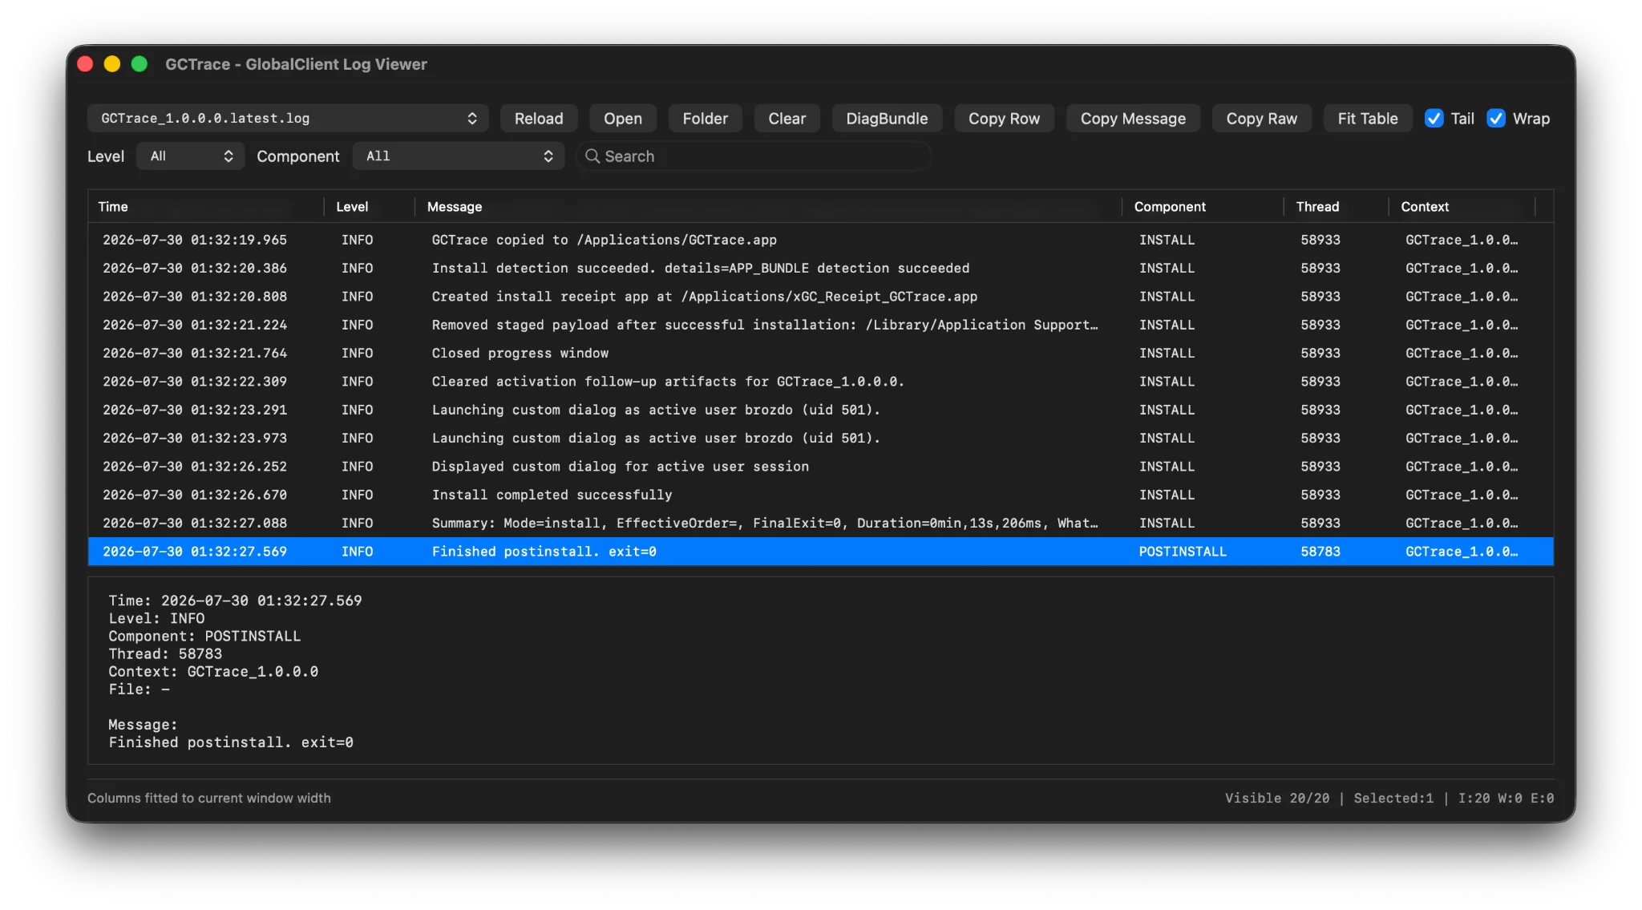Click the Clear button

coord(787,119)
